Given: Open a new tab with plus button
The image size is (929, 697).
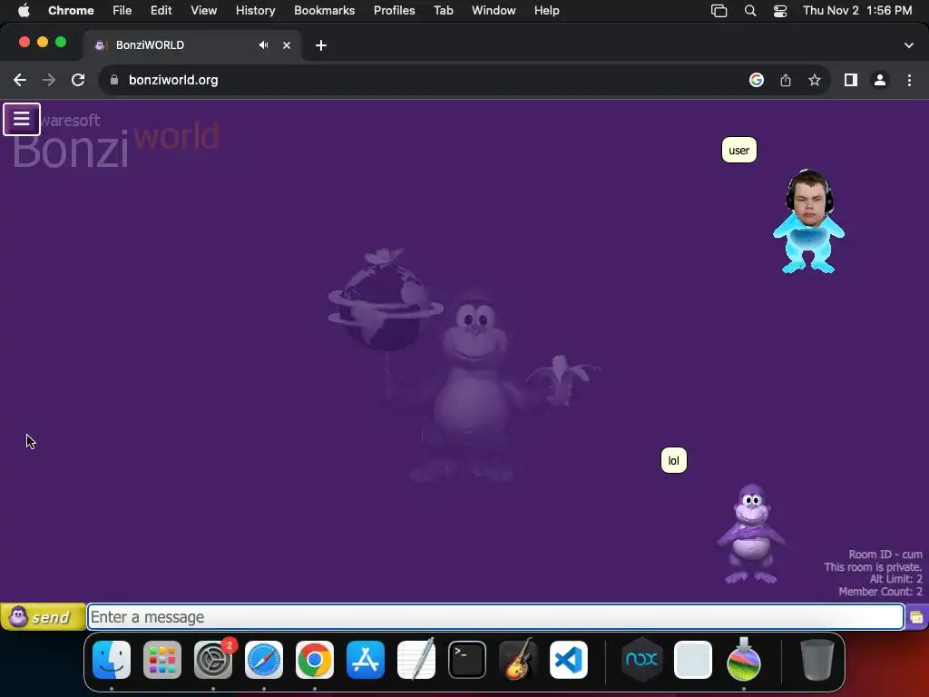Looking at the screenshot, I should 320,45.
